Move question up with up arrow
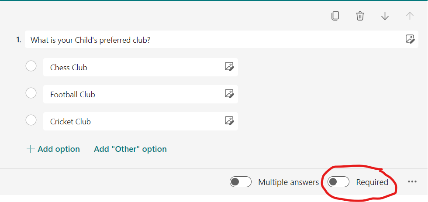Image resolution: width=428 pixels, height=202 pixels. 410,16
